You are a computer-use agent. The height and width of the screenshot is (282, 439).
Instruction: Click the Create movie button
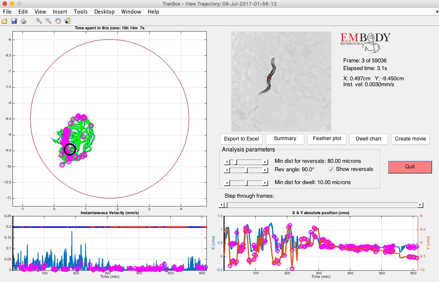tap(410, 139)
